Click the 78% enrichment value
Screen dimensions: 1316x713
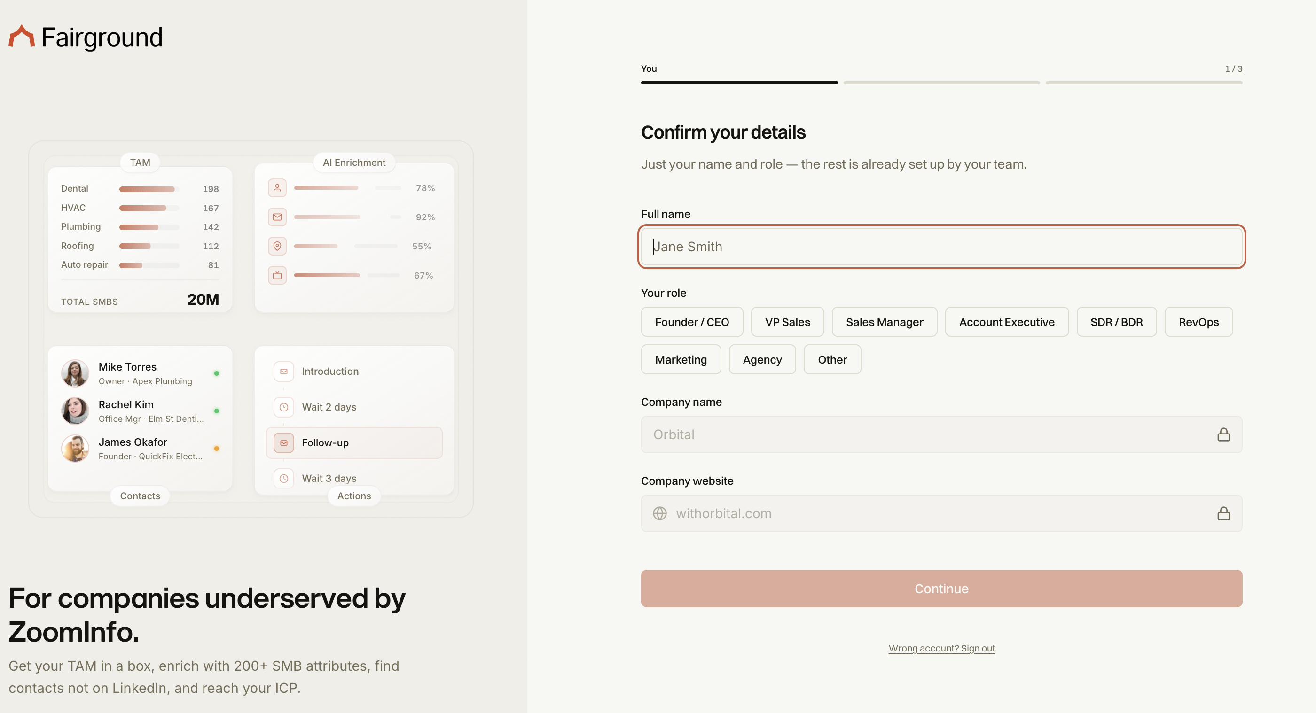pos(425,188)
